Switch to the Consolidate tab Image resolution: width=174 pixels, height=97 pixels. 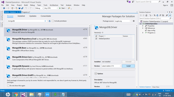[x=46, y=16]
